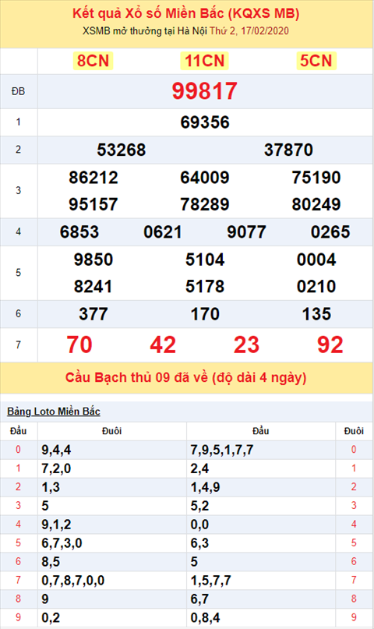Click fourth prize number 0265

(x=330, y=232)
